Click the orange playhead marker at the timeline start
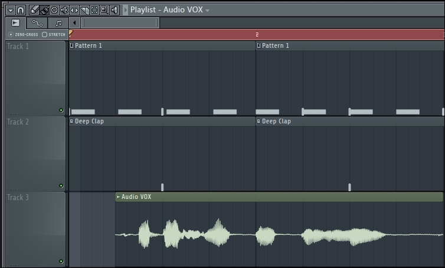The height and width of the screenshot is (268, 445). pyautogui.click(x=71, y=33)
